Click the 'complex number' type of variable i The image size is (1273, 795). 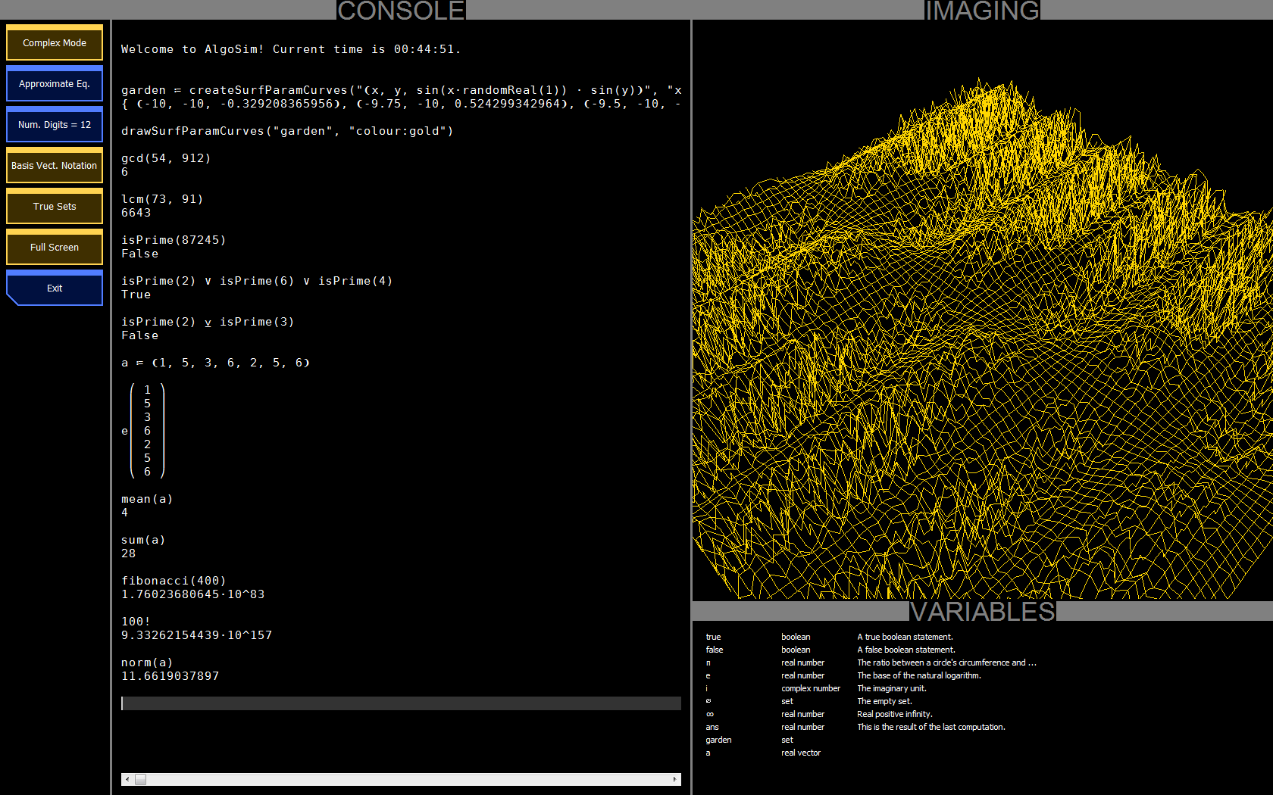(x=811, y=688)
